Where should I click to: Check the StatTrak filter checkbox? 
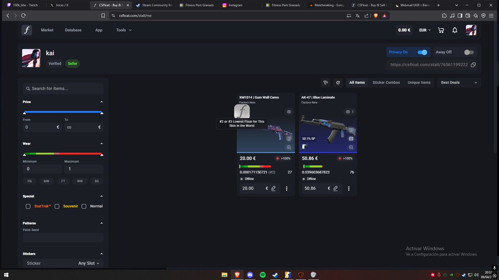pos(28,206)
